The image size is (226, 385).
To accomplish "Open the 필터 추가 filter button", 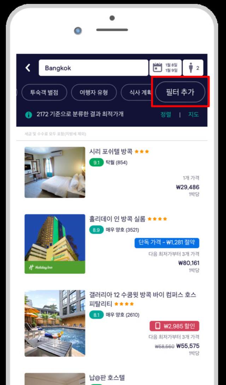I will [x=180, y=92].
